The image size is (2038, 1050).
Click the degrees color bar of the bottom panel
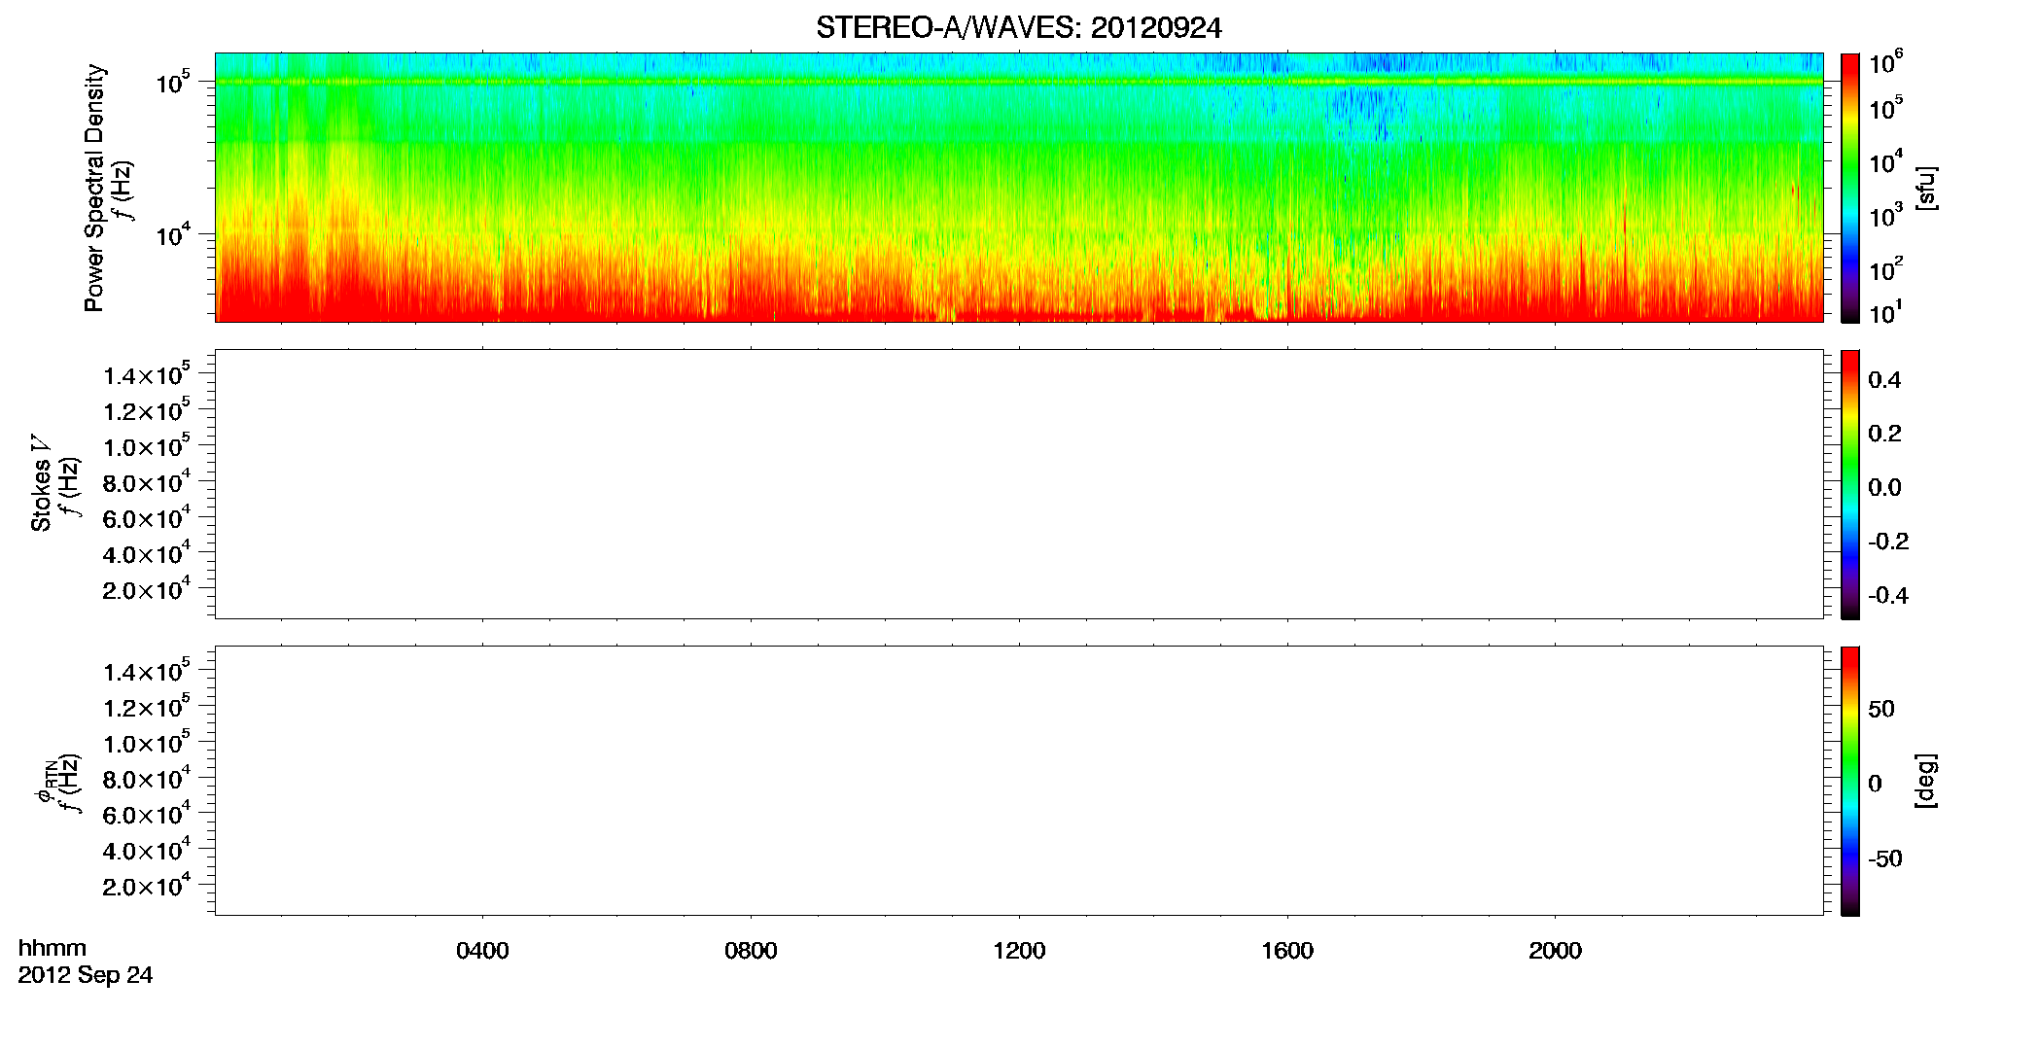point(1849,781)
